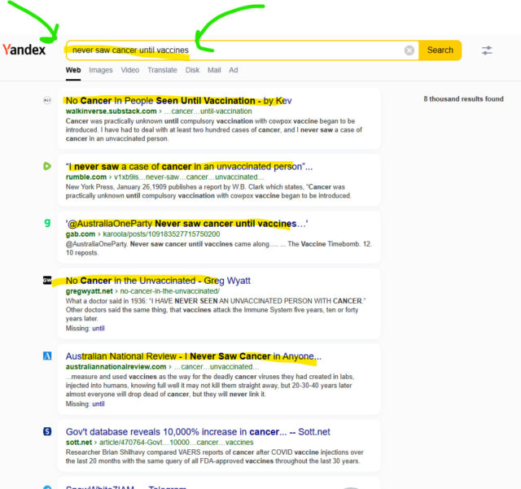Open the Ad tab
Viewport: 521px width, 489px height.
pos(234,70)
